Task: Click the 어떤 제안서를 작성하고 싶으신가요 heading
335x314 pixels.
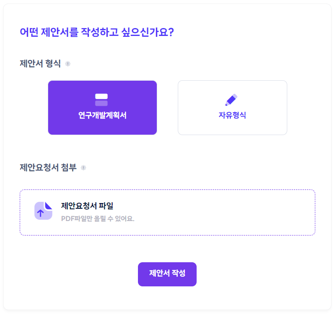Action: 97,32
